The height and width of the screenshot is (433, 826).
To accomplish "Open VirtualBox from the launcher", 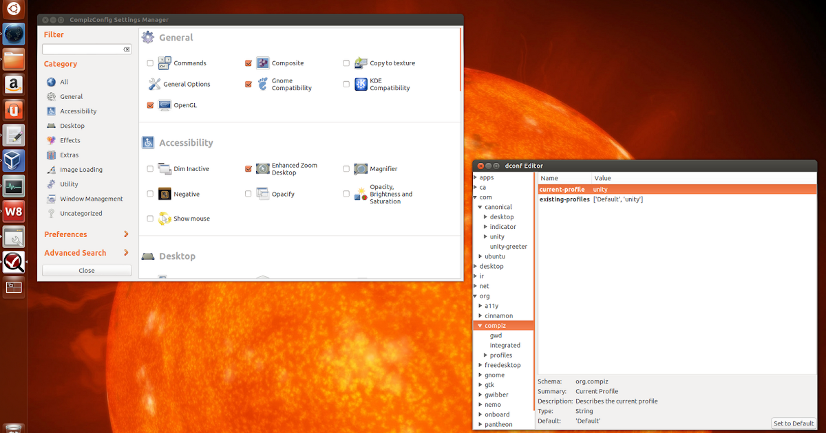I will pos(14,161).
